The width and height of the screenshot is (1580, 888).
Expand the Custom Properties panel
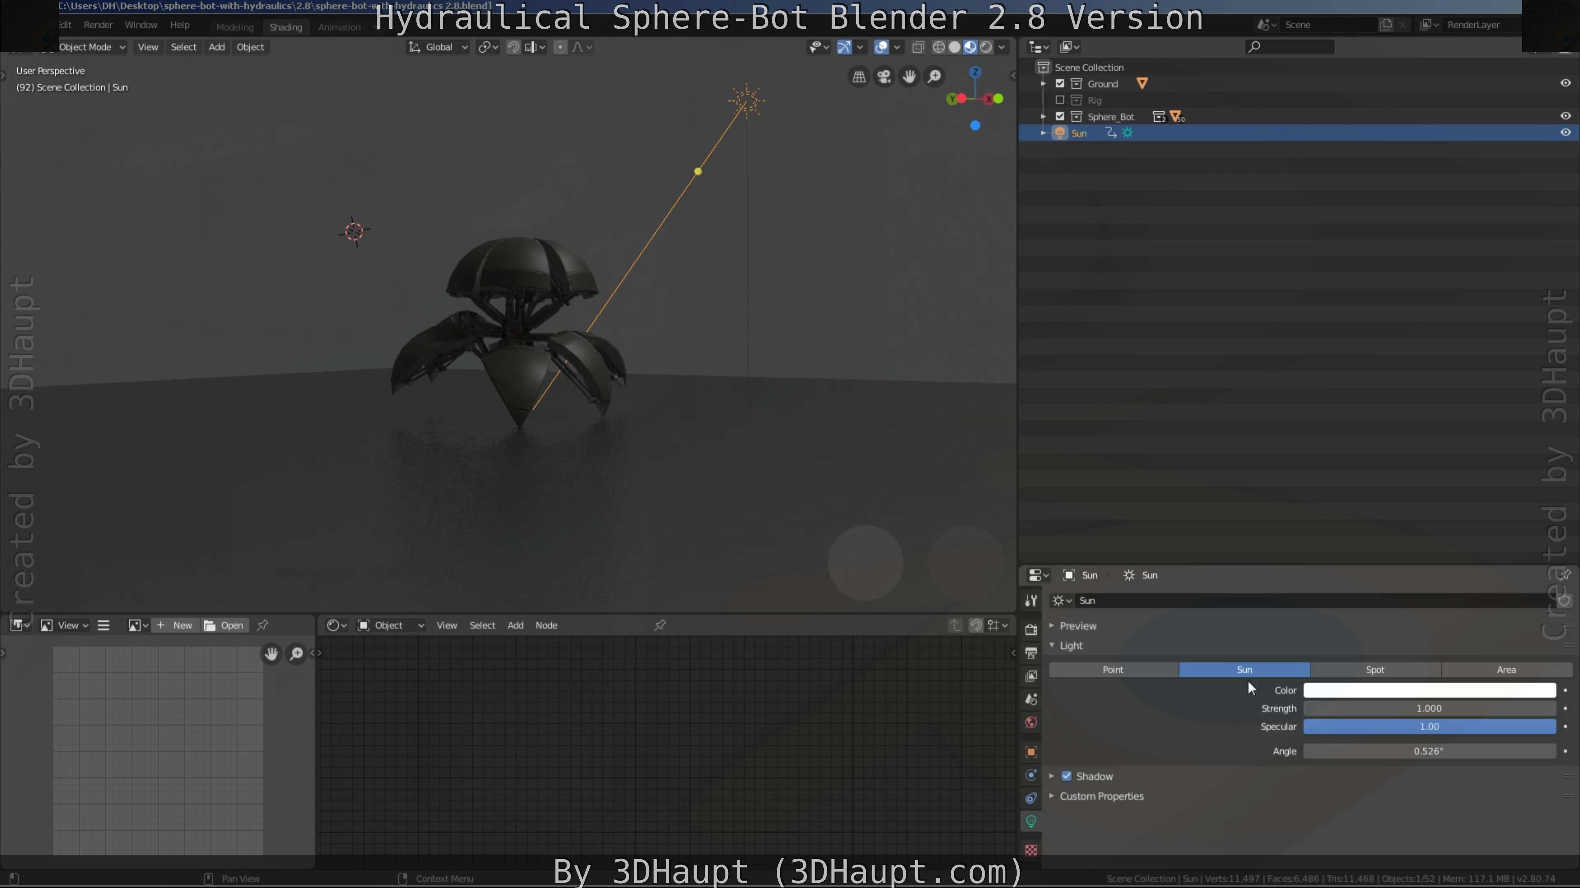point(1052,796)
